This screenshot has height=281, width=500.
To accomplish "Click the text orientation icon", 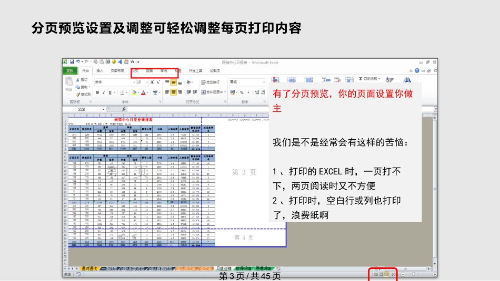I will [189, 82].
